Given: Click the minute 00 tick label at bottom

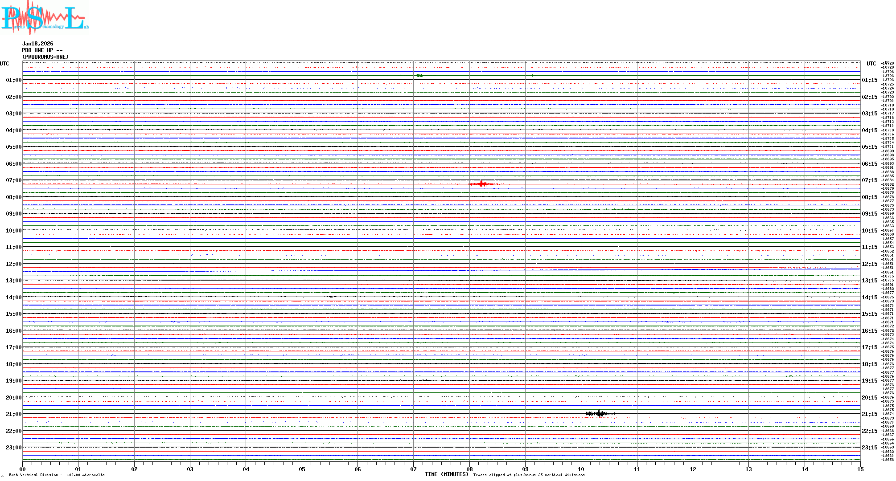Looking at the screenshot, I should [x=22, y=469].
